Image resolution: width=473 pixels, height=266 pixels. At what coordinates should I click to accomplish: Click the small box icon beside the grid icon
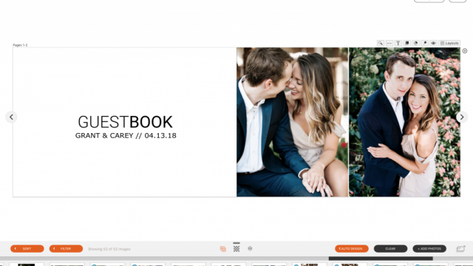250,248
